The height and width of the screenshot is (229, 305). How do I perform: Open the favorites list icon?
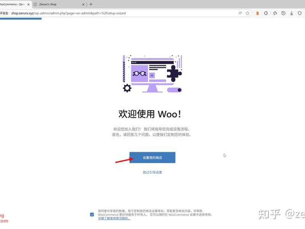point(275,13)
